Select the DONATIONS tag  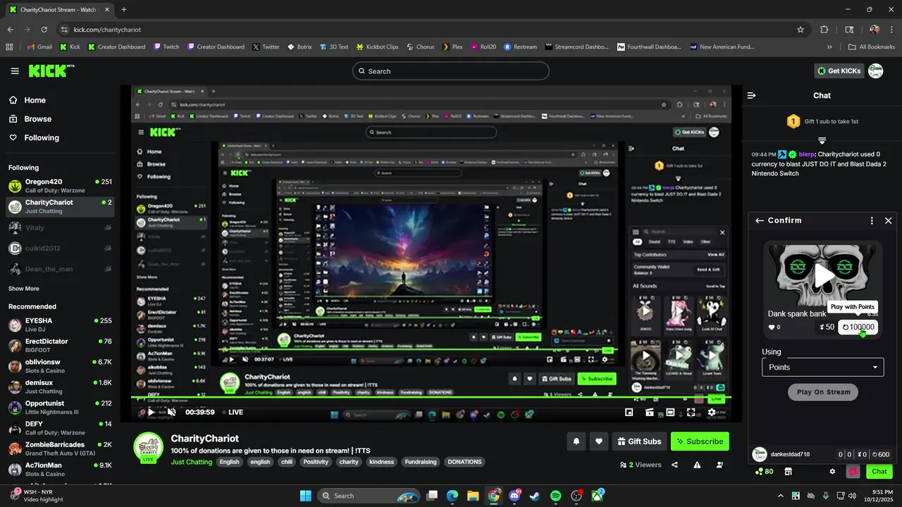[464, 462]
